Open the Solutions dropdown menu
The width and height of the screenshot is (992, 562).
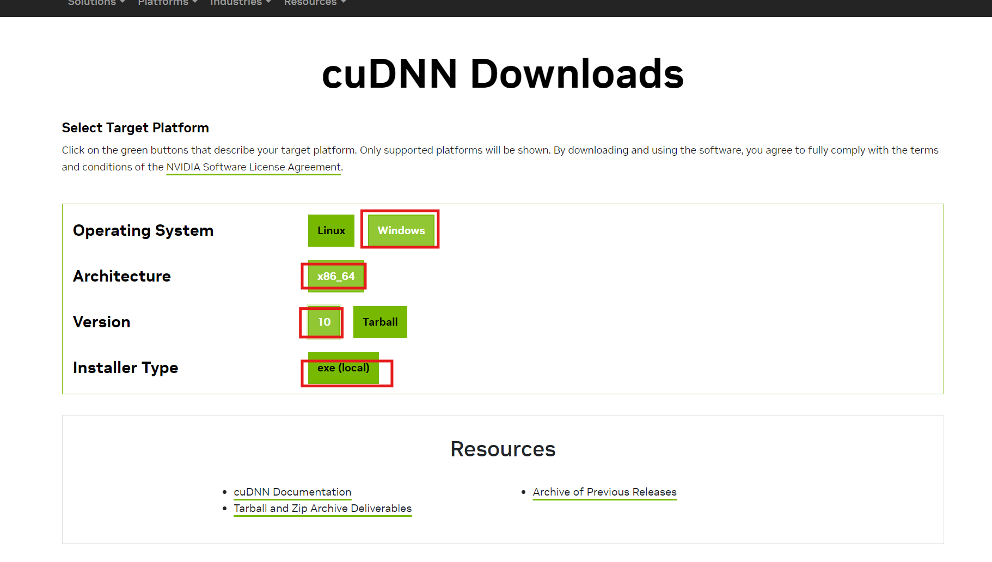click(x=96, y=3)
